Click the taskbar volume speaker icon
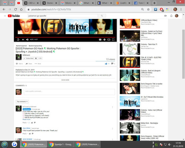The height and width of the screenshot is (148, 185). 169,144
